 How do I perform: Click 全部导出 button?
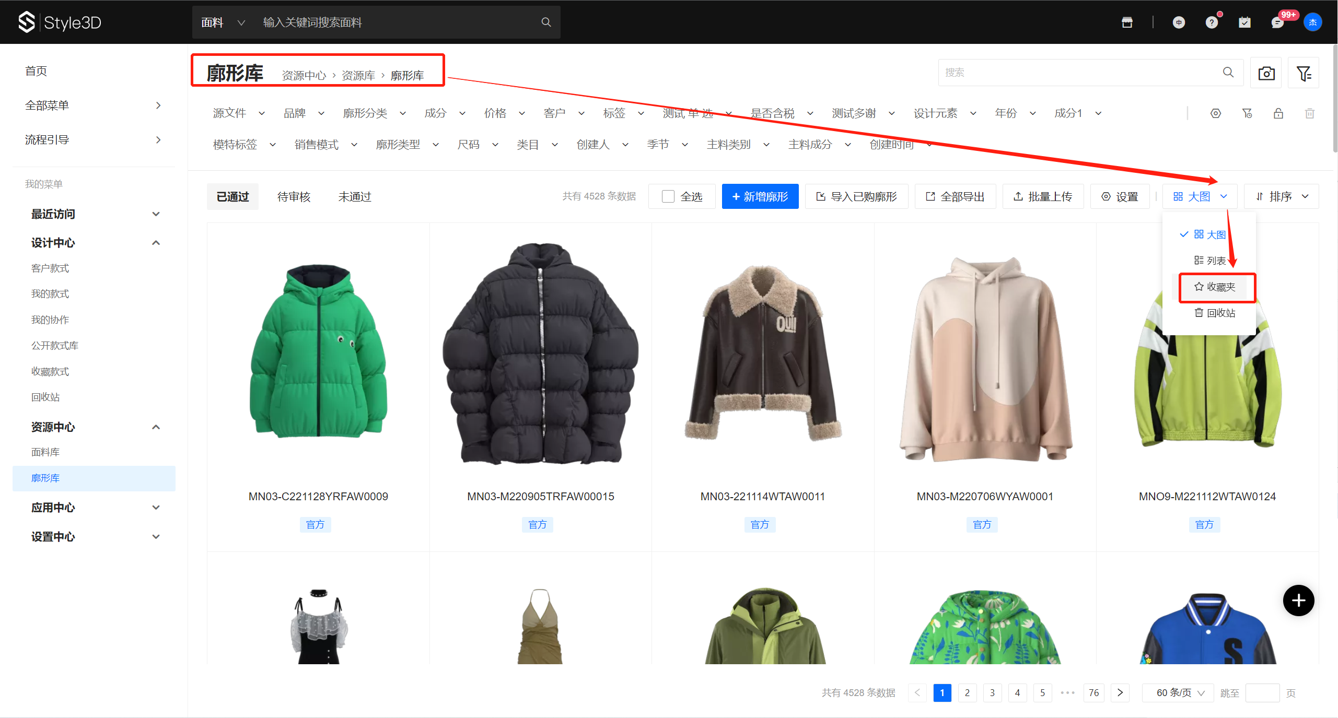pyautogui.click(x=955, y=196)
